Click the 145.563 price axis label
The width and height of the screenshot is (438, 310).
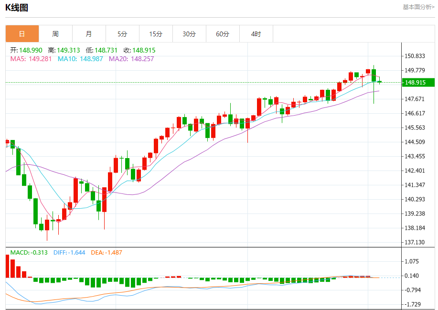pos(415,128)
